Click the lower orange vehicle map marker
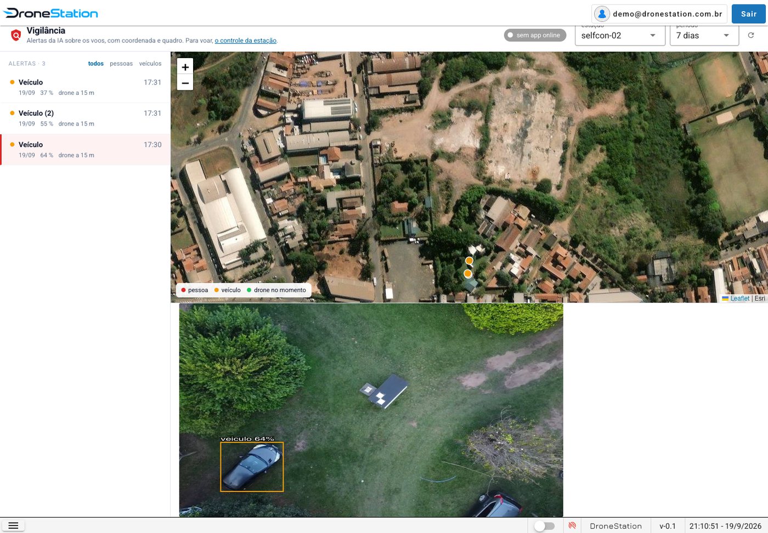The width and height of the screenshot is (768, 533). click(467, 274)
